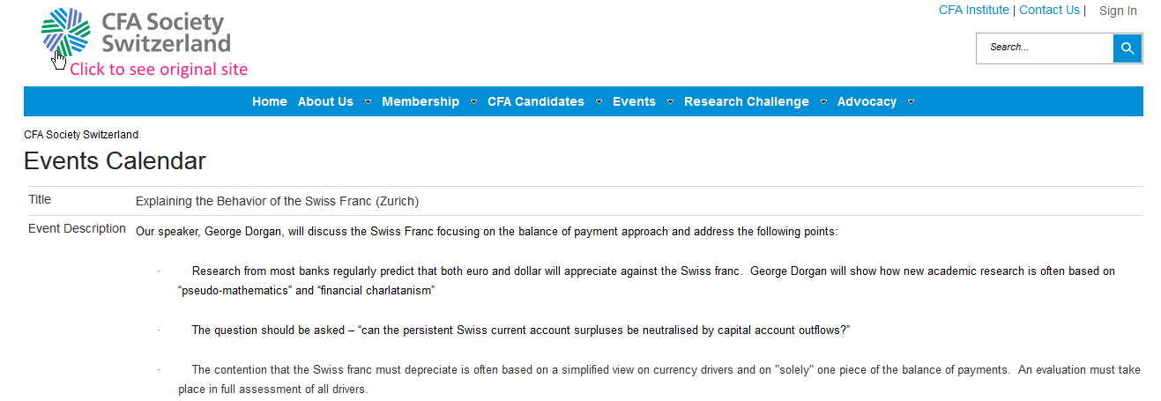Expand the Events dropdown arrow
1161x401 pixels.
pyautogui.click(x=670, y=102)
